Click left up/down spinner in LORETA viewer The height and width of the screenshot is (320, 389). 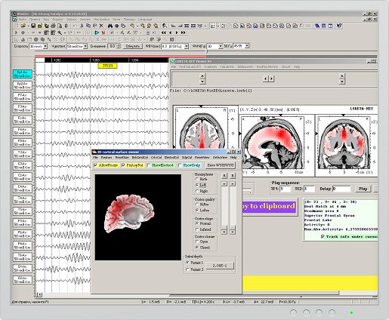[202, 78]
